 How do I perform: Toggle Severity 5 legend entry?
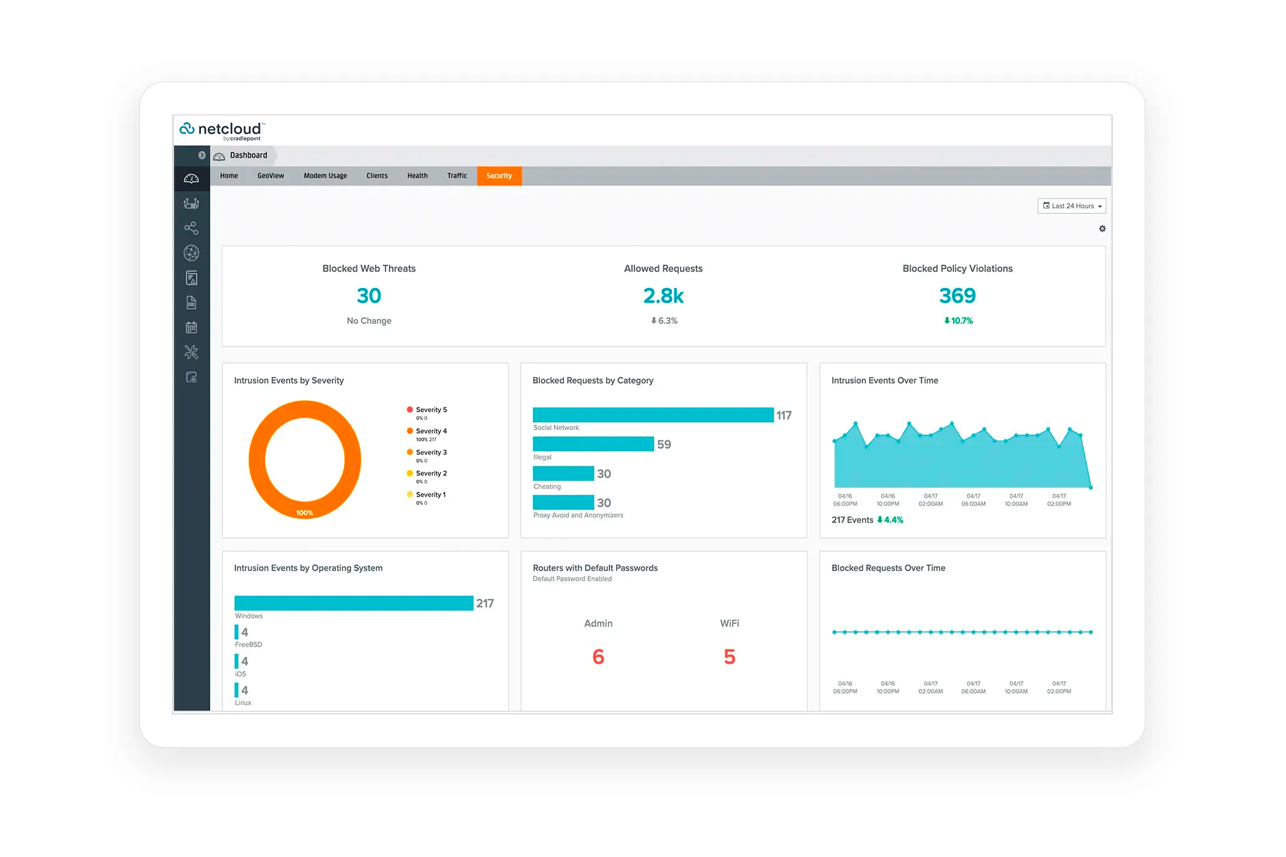pos(430,410)
